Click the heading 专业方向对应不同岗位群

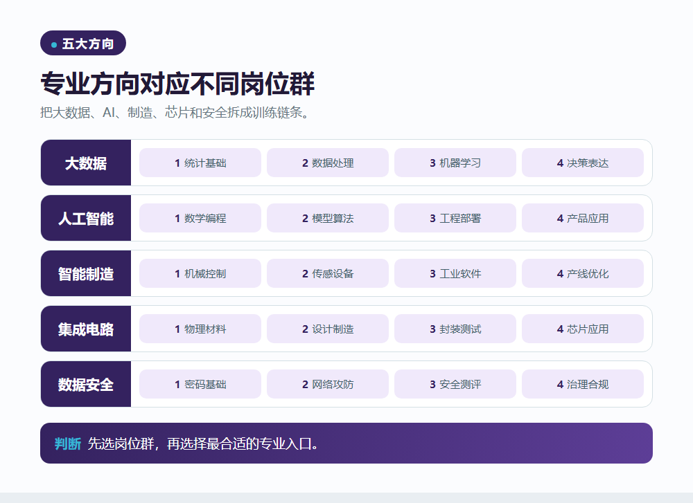(177, 84)
